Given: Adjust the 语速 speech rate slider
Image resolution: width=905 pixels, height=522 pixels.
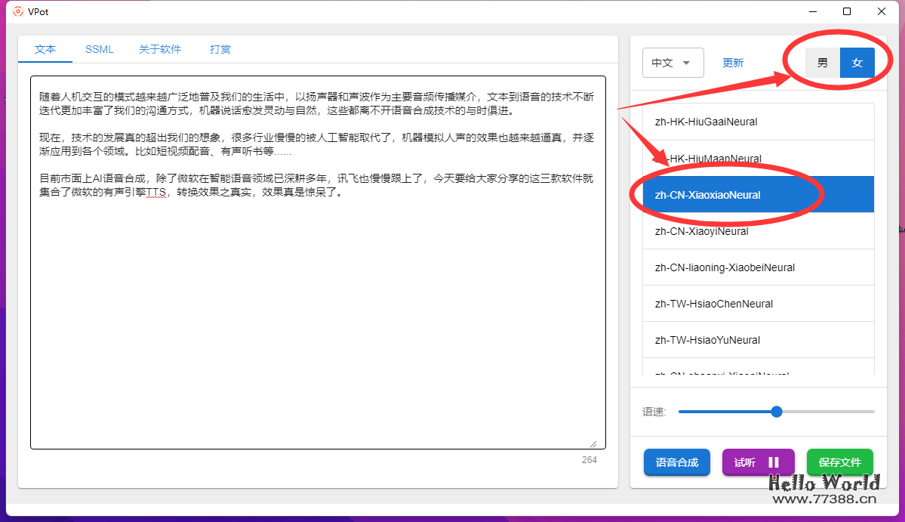Looking at the screenshot, I should tap(776, 411).
